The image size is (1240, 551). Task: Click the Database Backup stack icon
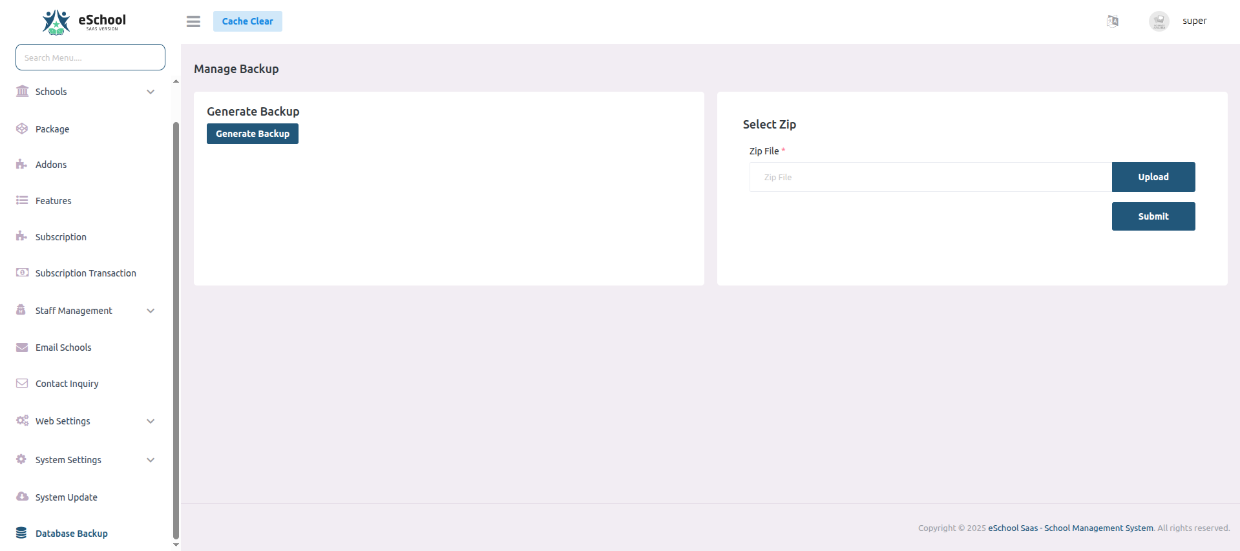tap(21, 533)
